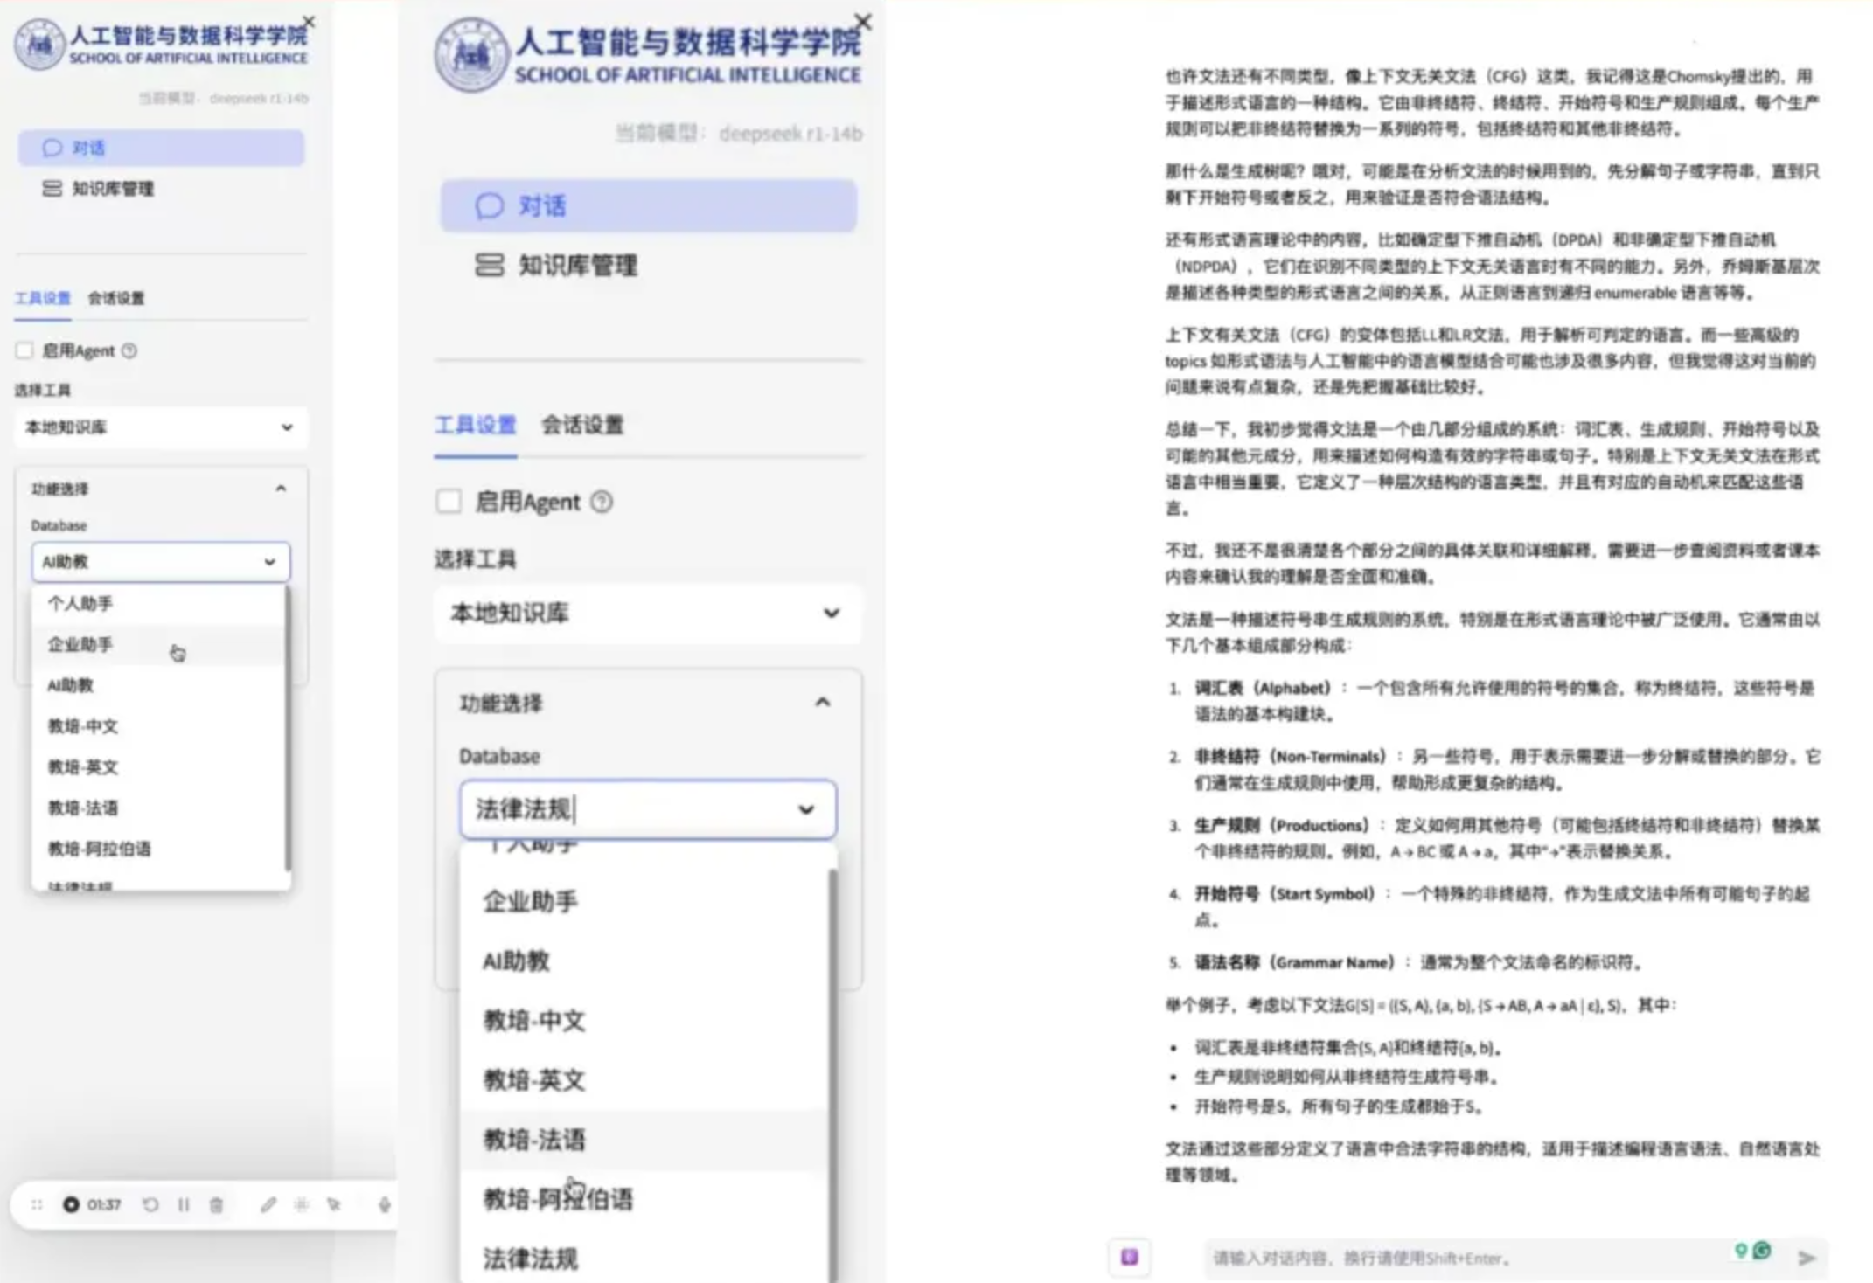Select the pencil annotation tool on recording toolbar
The width and height of the screenshot is (1873, 1283).
coord(268,1204)
